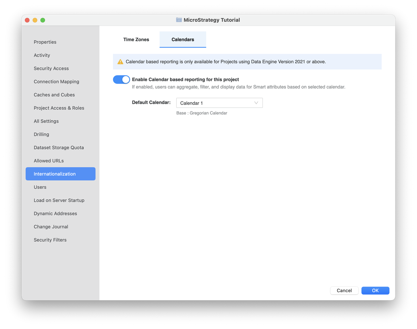This screenshot has height=329, width=417.
Task: Go to Change Journal section
Action: coord(51,227)
